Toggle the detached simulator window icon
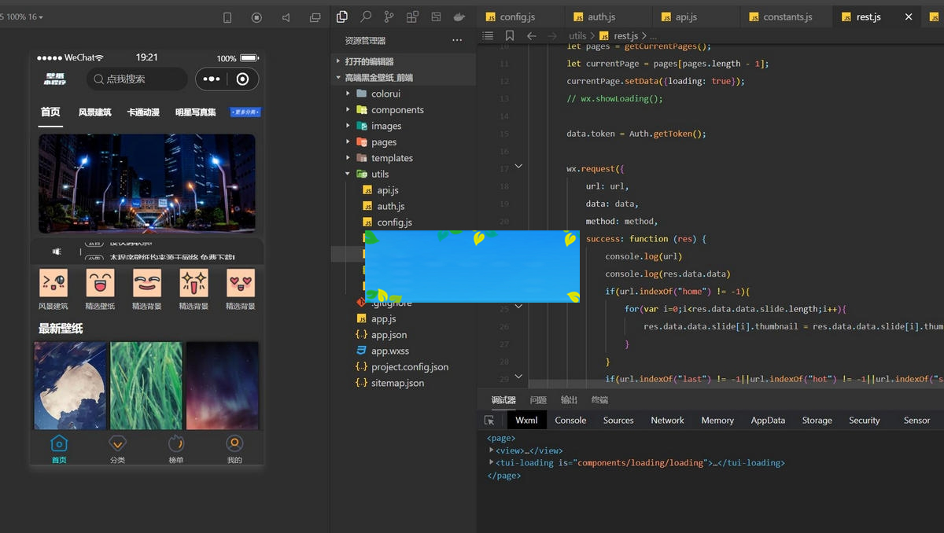Screen dimensions: 944x533 (315, 17)
